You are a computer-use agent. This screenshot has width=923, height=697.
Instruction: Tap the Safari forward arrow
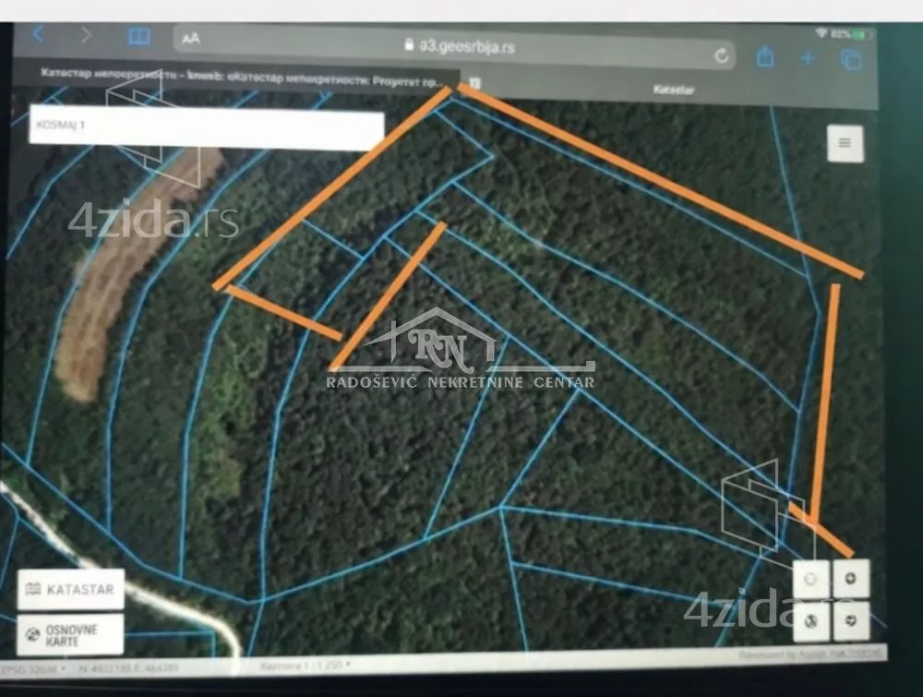(x=86, y=36)
